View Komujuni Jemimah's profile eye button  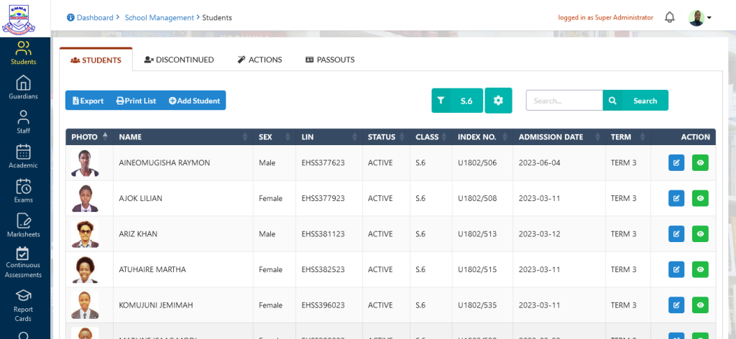(700, 305)
